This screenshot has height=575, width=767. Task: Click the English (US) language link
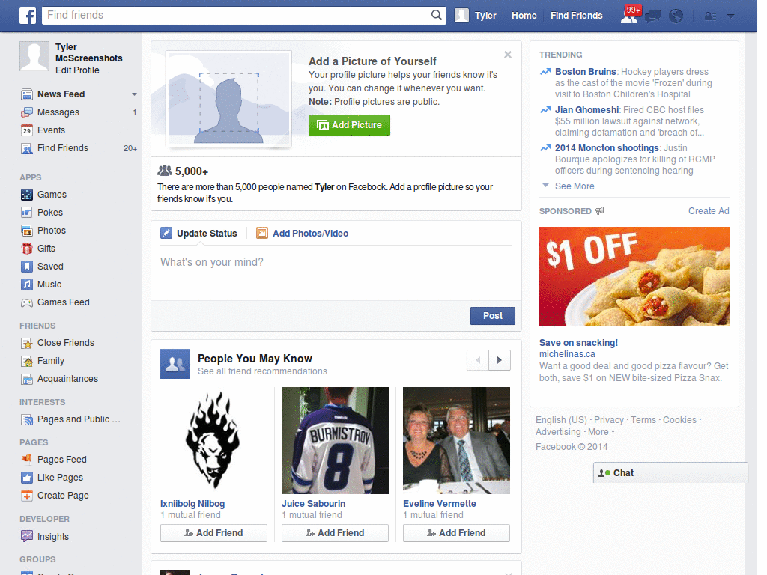coord(561,420)
